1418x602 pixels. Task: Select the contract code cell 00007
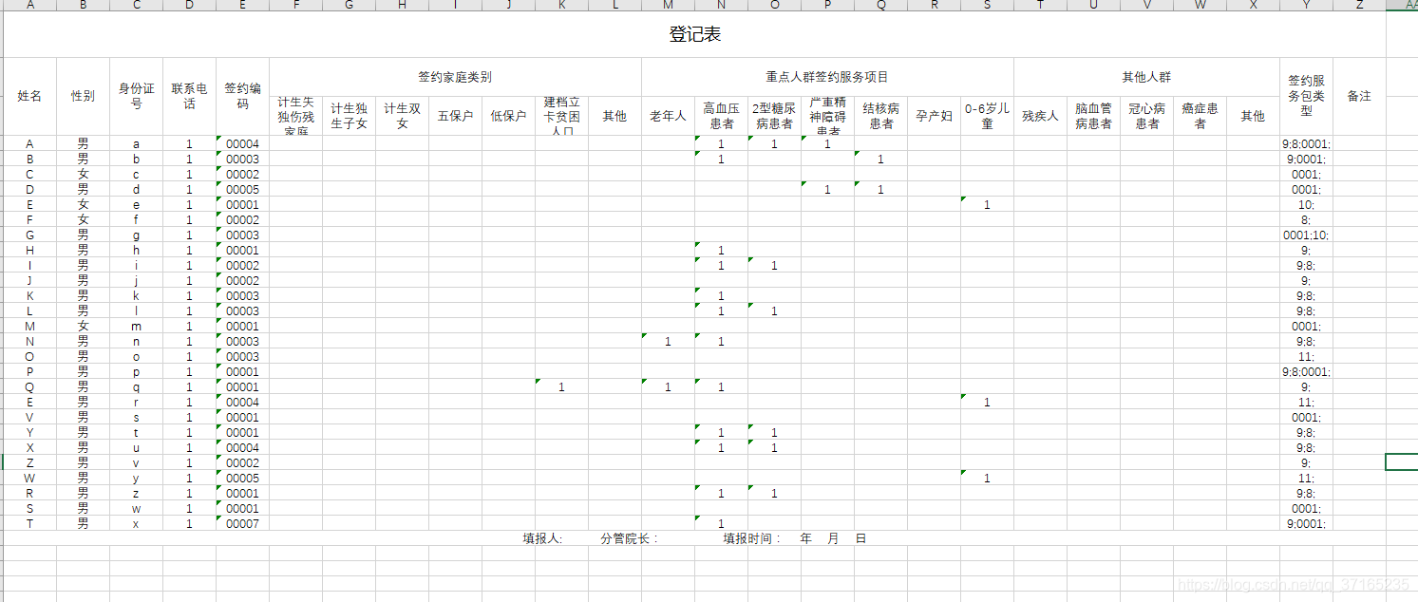242,523
